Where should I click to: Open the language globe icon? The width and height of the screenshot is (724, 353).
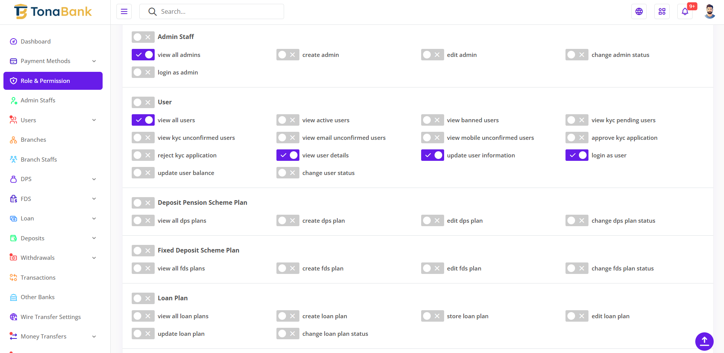pyautogui.click(x=639, y=11)
